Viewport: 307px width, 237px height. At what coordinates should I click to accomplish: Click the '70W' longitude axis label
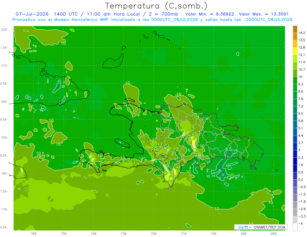point(213,233)
